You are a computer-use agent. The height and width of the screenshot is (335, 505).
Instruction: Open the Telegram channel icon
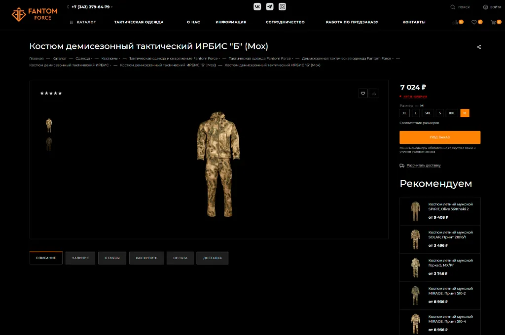(270, 7)
